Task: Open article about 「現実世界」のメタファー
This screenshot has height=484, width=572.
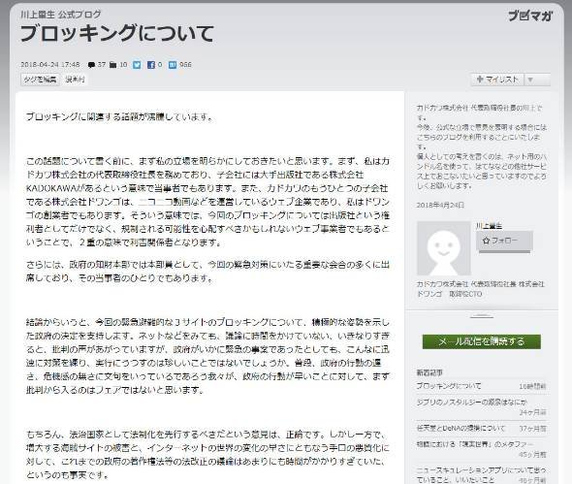Action: [475, 444]
